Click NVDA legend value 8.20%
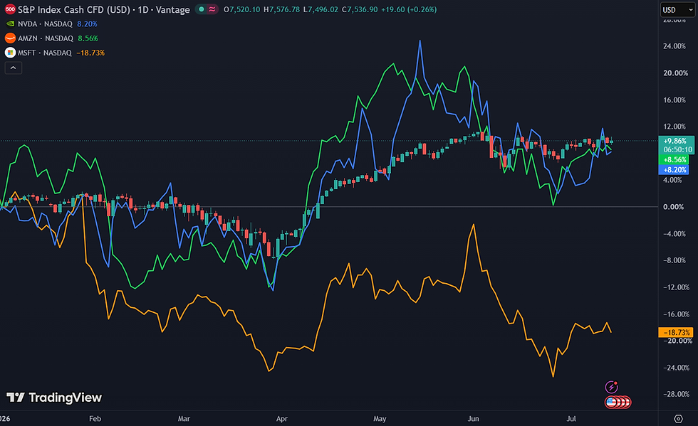The height and width of the screenshot is (426, 698). [x=87, y=24]
